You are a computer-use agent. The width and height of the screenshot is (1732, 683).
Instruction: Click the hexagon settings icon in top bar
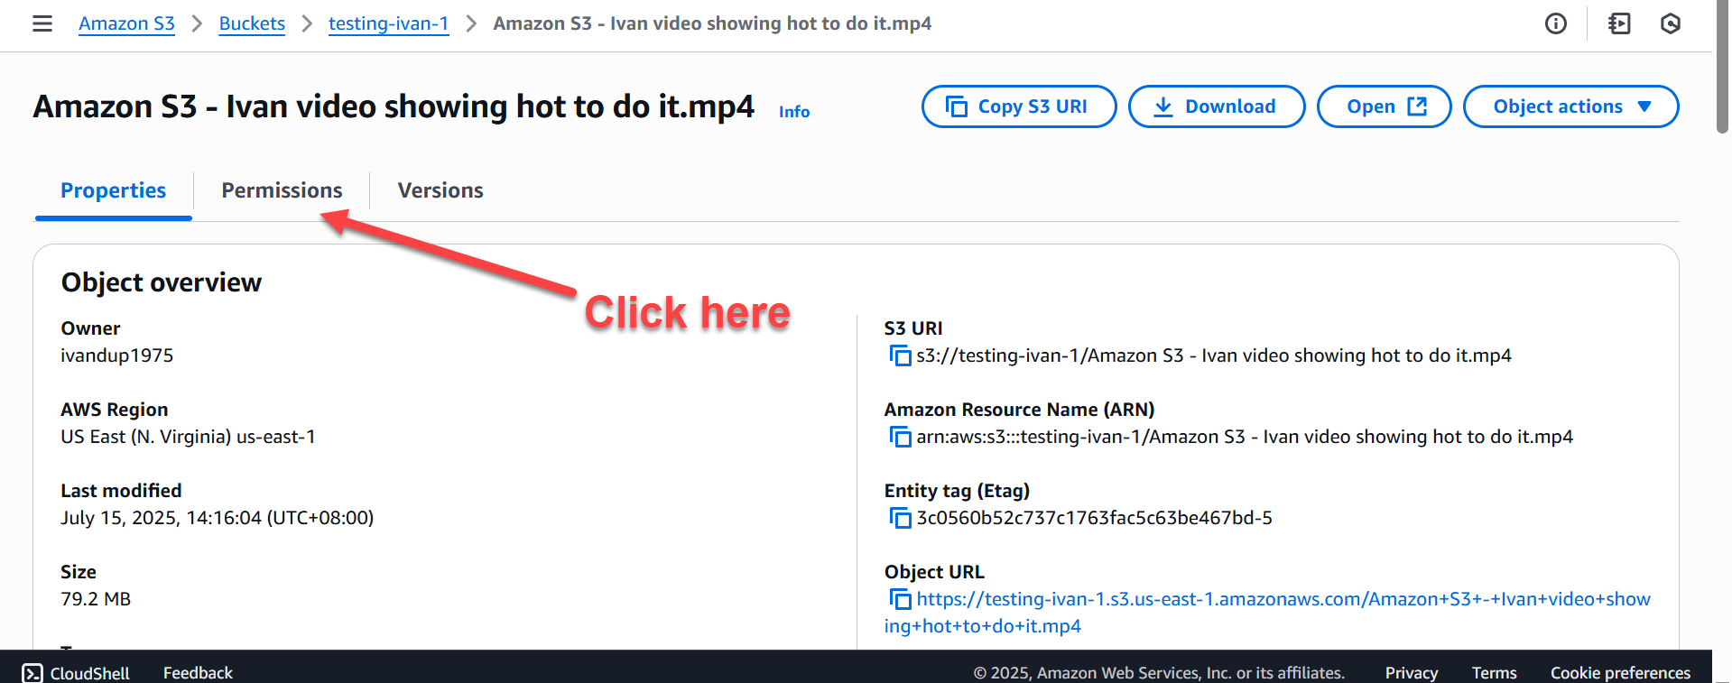1670,23
